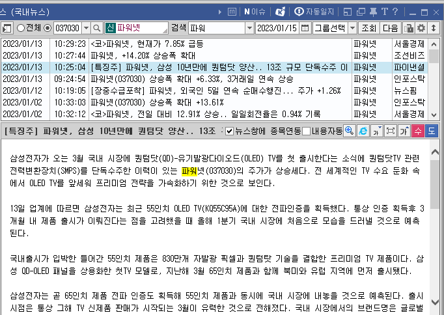This screenshot has width=444, height=315.
Task: Click 파이낸셜 source in the highlighted row
Action: click(409, 67)
